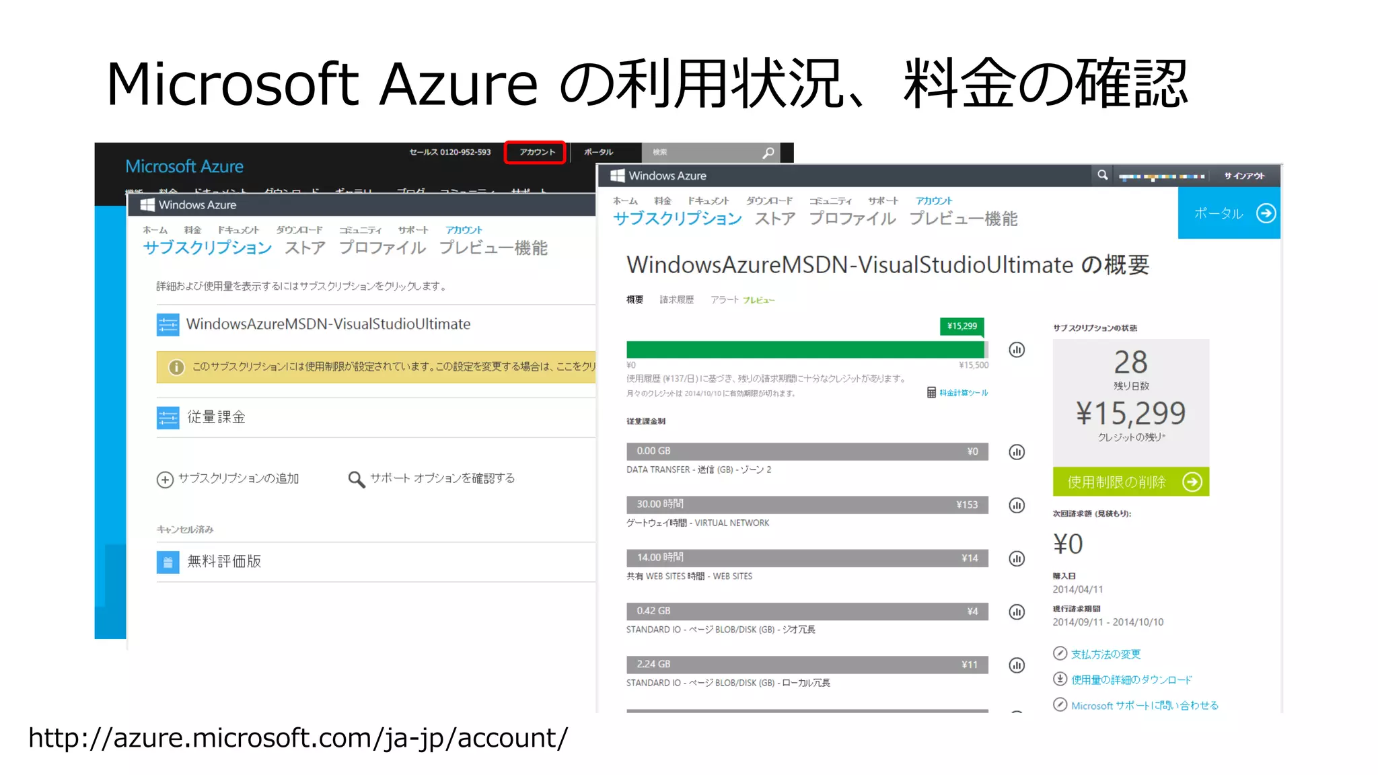
Task: Open the アラート preview tab
Action: coord(742,299)
